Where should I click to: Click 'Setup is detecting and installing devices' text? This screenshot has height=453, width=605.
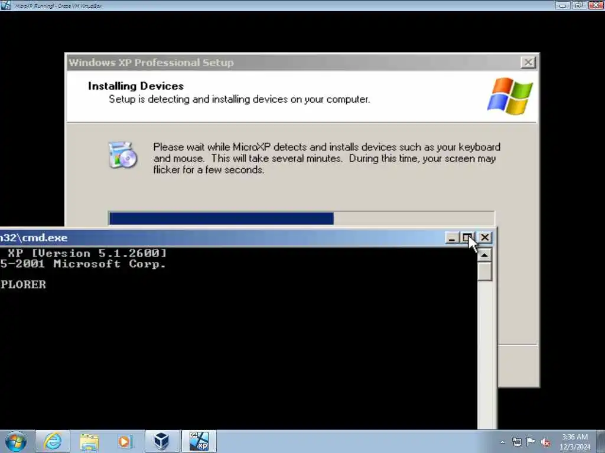pos(239,99)
